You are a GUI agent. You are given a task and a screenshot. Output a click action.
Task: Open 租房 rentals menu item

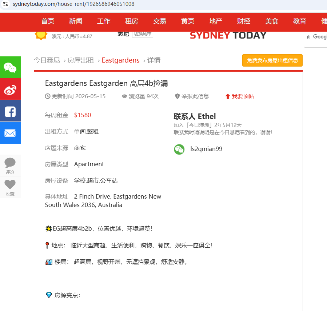click(x=132, y=21)
